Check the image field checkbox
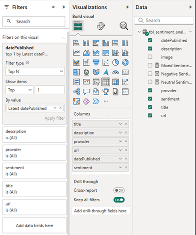This screenshot has height=235, width=196. pos(150,57)
